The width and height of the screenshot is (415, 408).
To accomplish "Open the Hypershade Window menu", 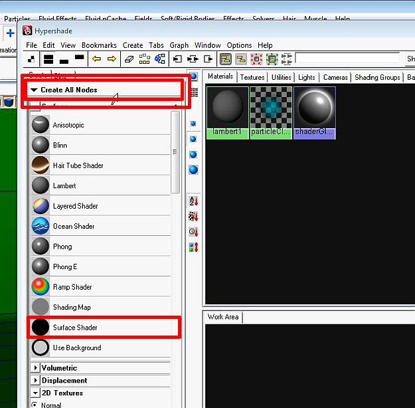I will [x=207, y=45].
